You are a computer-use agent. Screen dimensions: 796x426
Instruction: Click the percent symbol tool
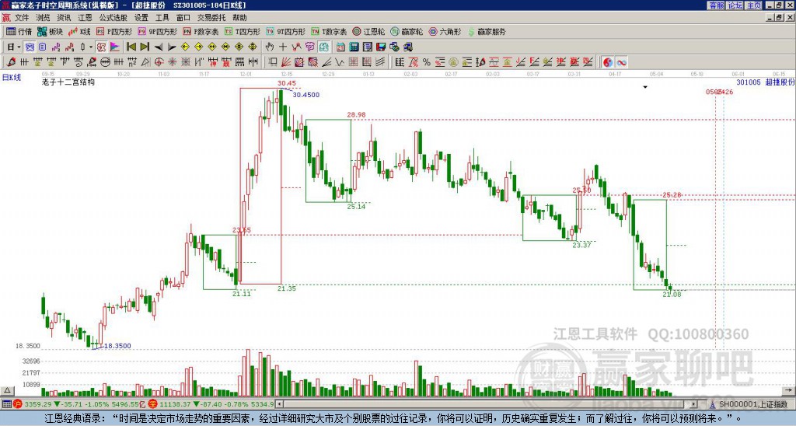point(427,62)
